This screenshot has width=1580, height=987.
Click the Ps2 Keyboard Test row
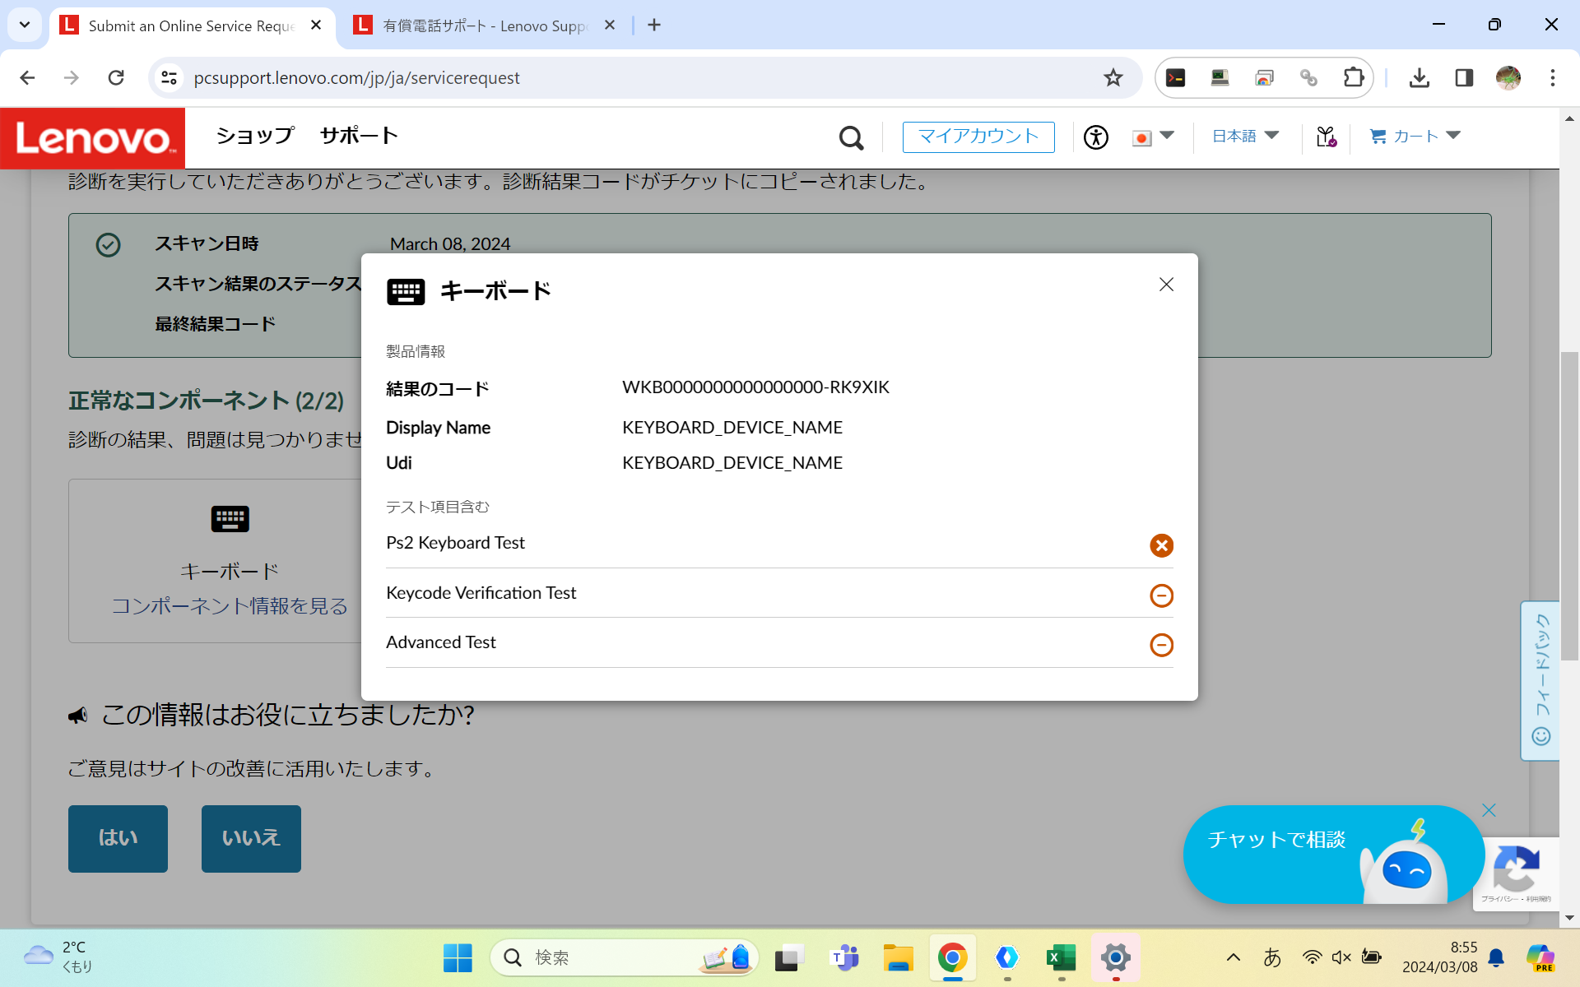click(779, 544)
